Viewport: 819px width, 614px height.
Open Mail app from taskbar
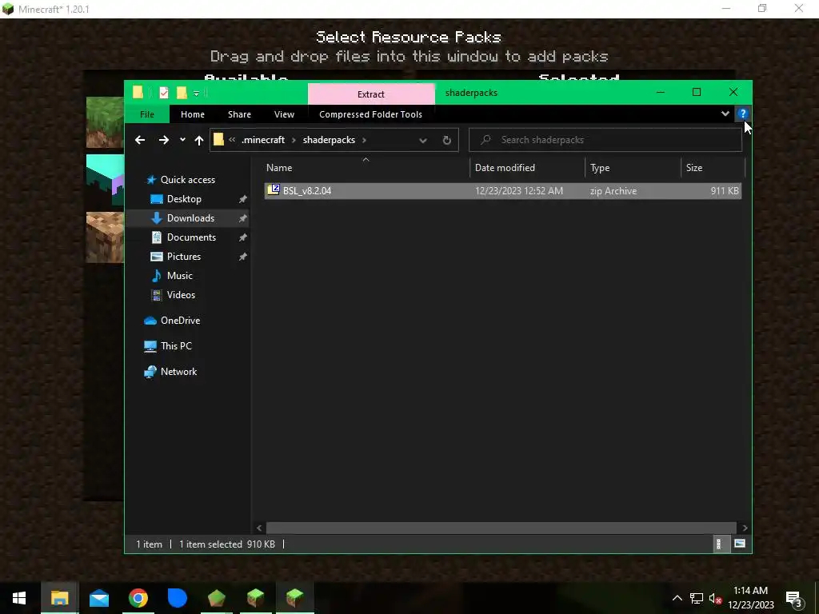click(x=98, y=598)
